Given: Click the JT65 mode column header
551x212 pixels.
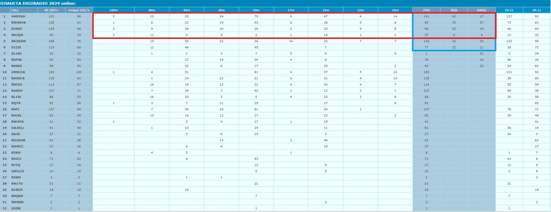Looking at the screenshot, I should 427,9.
